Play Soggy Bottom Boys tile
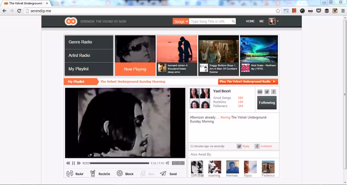The image size is (347, 185). [x=219, y=55]
